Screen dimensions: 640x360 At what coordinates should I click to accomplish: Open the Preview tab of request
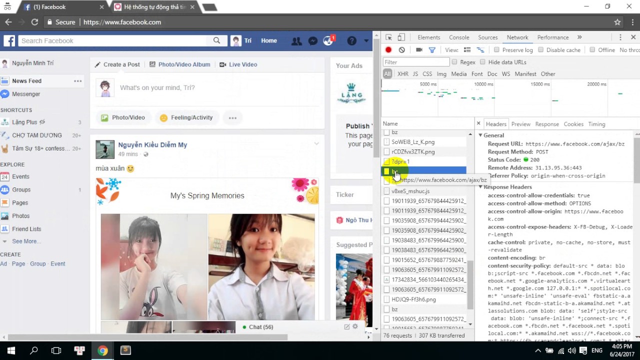coord(520,124)
